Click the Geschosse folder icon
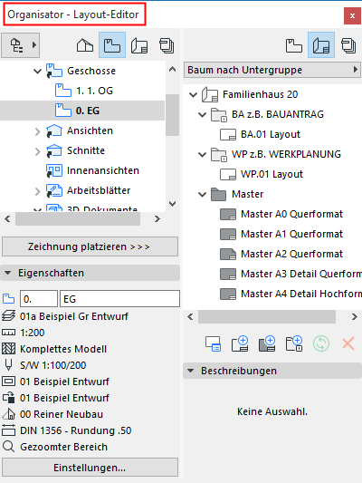This screenshot has height=483, width=362. 54,71
